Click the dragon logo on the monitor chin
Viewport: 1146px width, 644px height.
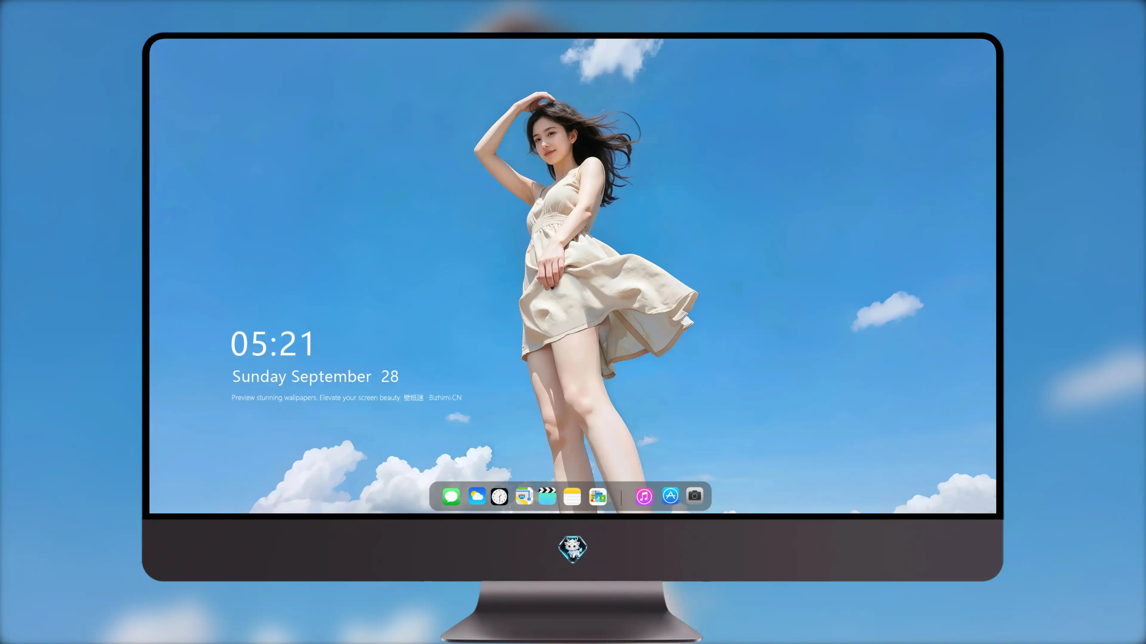(573, 549)
